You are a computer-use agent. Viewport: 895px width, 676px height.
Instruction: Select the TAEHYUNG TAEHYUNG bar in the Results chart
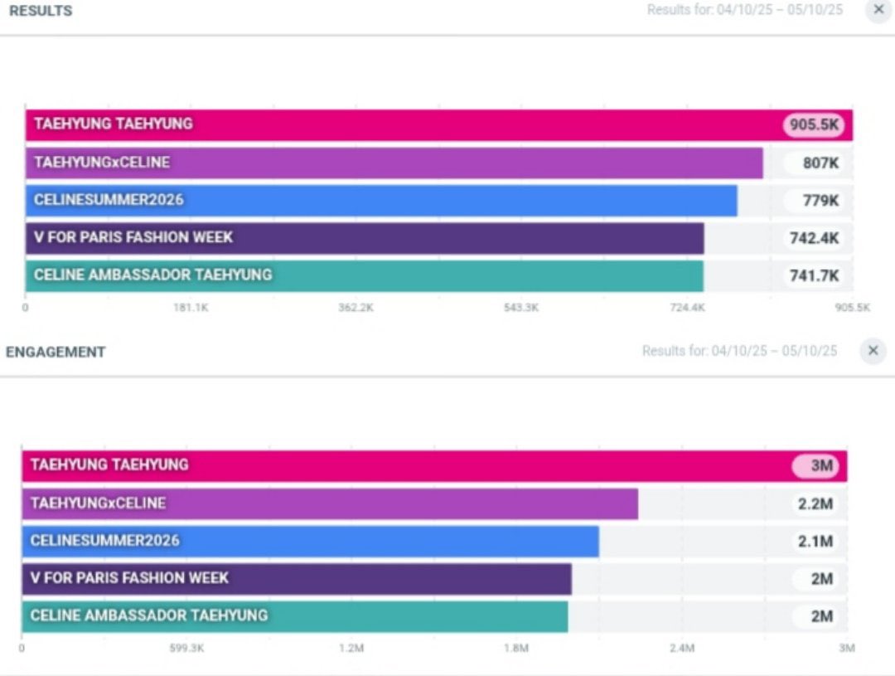click(439, 124)
